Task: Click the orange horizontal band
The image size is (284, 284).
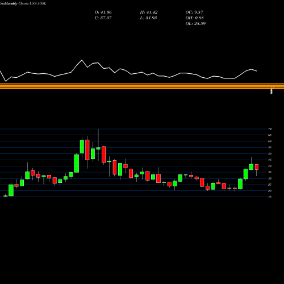Action: click(142, 86)
